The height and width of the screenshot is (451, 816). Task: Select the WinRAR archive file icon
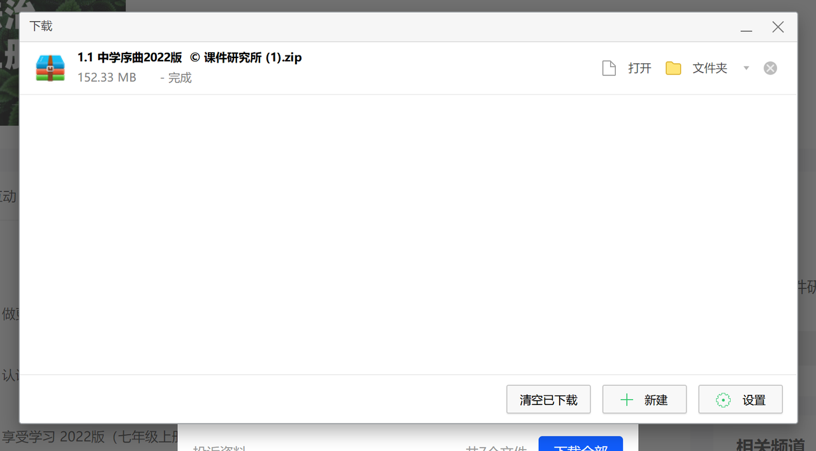(x=50, y=68)
